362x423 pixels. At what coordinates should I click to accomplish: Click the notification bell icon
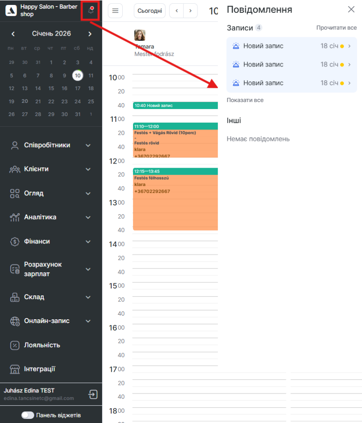coord(90,11)
